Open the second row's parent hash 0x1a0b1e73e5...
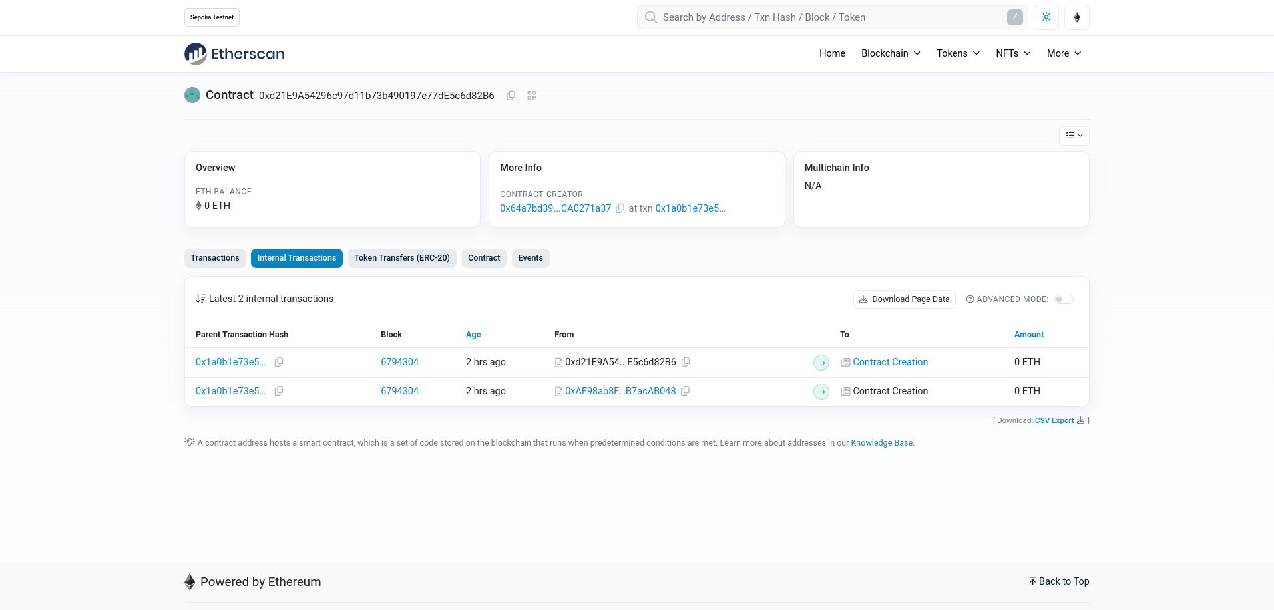The width and height of the screenshot is (1274, 610). pyautogui.click(x=230, y=391)
